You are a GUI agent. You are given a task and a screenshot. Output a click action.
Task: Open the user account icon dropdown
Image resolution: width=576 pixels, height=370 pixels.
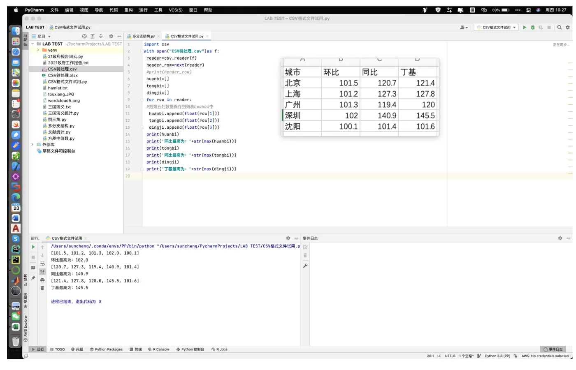[464, 28]
